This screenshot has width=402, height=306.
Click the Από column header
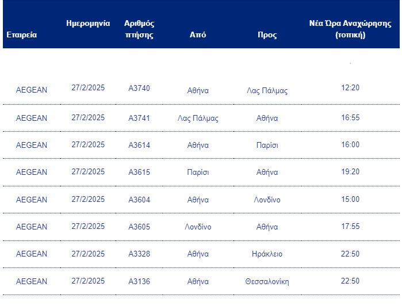click(198, 35)
